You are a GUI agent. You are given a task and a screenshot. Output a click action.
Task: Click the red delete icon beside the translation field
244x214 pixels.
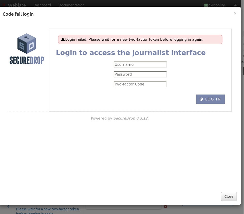pyautogui.click(x=166, y=207)
